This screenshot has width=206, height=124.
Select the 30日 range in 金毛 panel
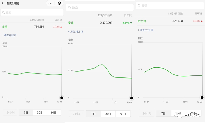[x=40, y=112]
